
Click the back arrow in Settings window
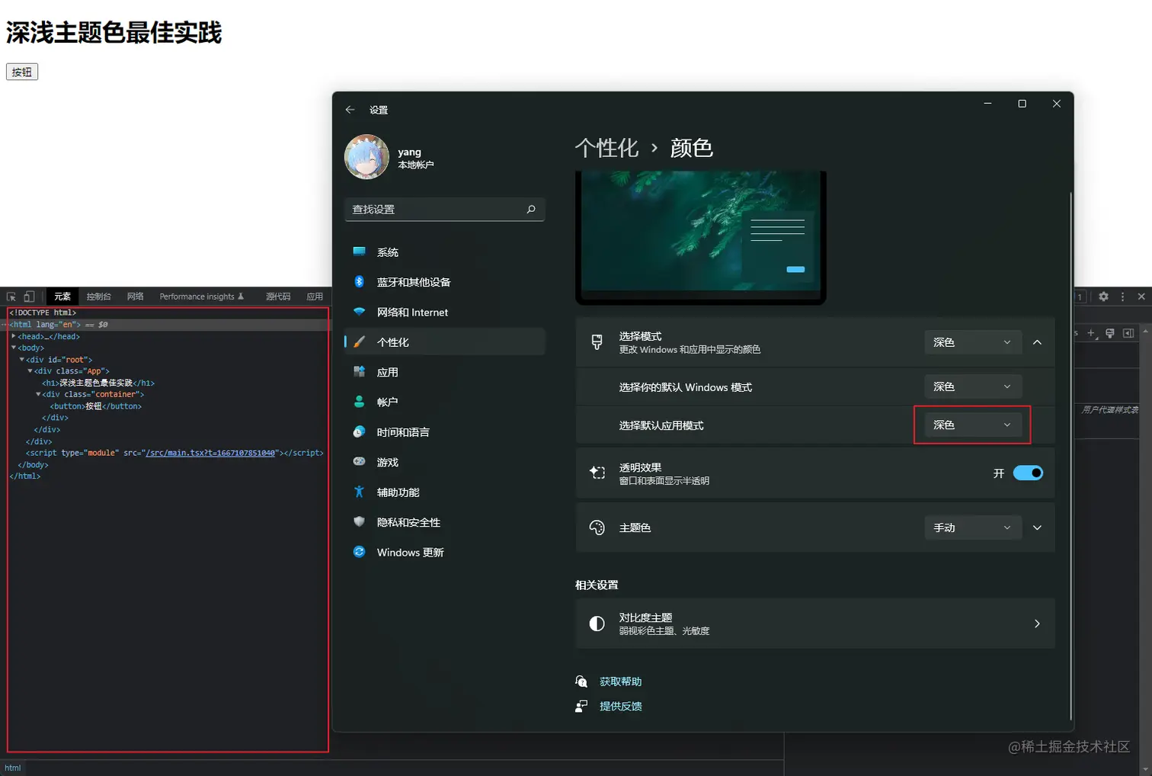(x=350, y=110)
